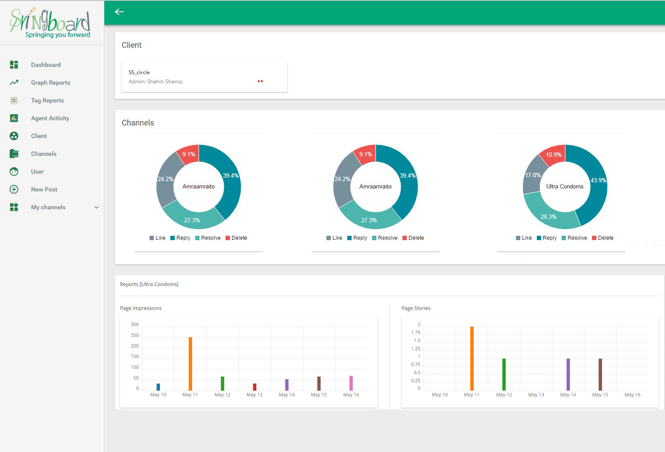Select the Graph Reports trend icon

[14, 82]
